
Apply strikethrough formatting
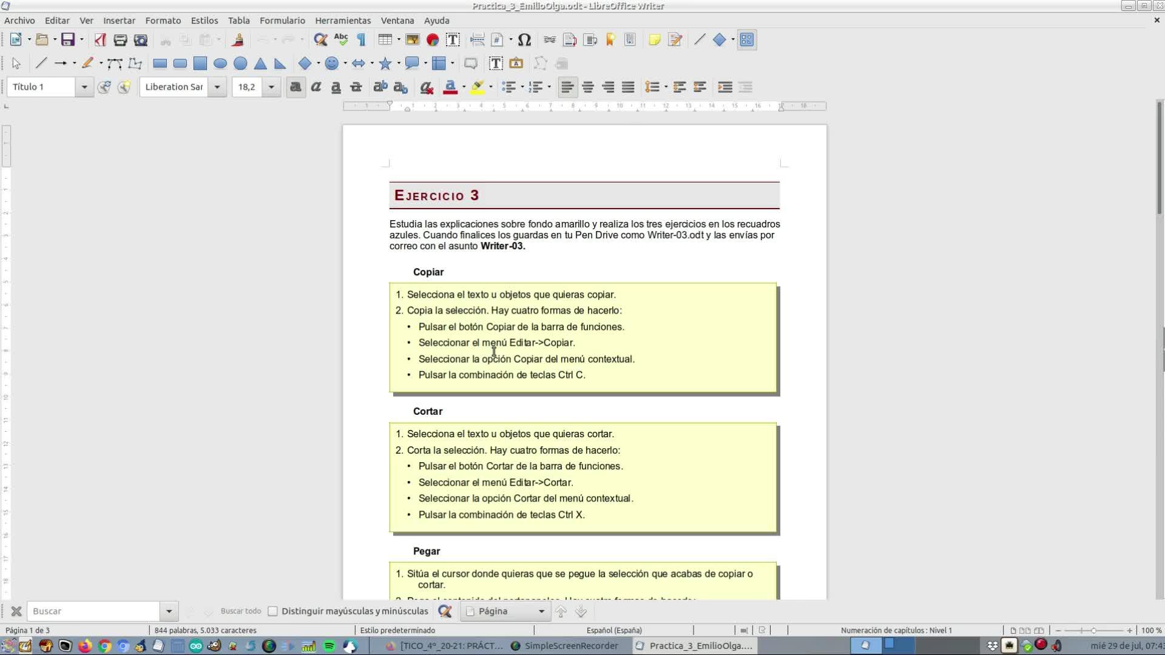coord(356,87)
